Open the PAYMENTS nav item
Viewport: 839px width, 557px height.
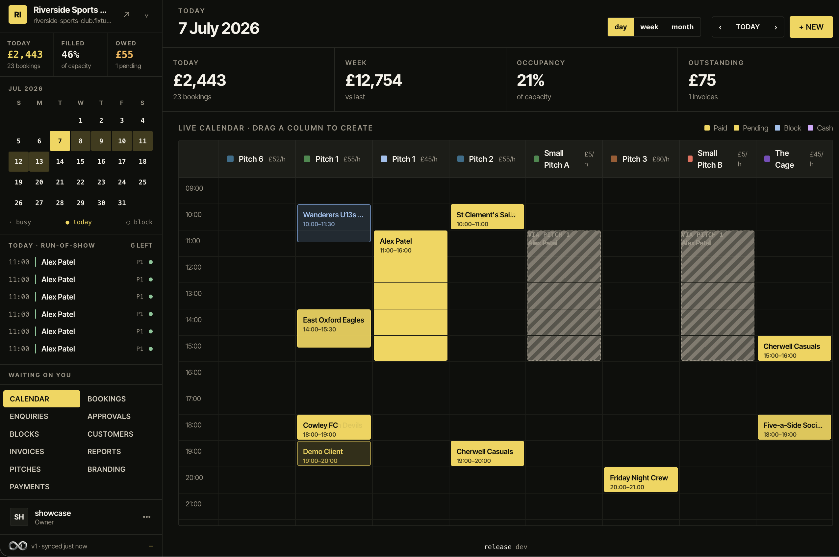pyautogui.click(x=41, y=487)
